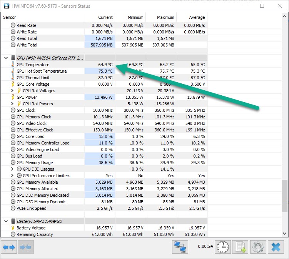Select the GPU D3D Memory Dynamic row
Image resolution: width=289 pixels, height=259 pixels.
[104, 202]
